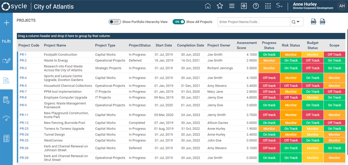Image resolution: width=348 pixels, height=165 pixels.
Task: Sort by Project Type column header
Action: [105, 45]
